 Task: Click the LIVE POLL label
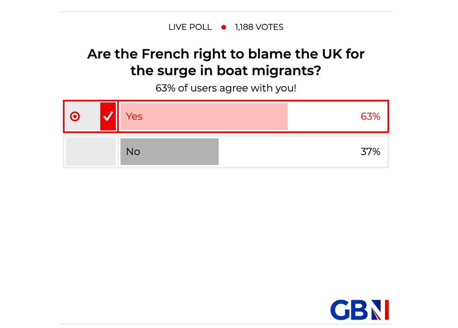(x=190, y=27)
